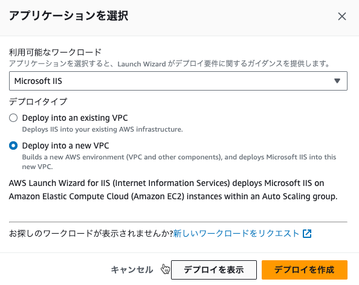The height and width of the screenshot is (285, 359).
Task: Click the 'Builds a new AWS environment' description
Action: coord(179,162)
